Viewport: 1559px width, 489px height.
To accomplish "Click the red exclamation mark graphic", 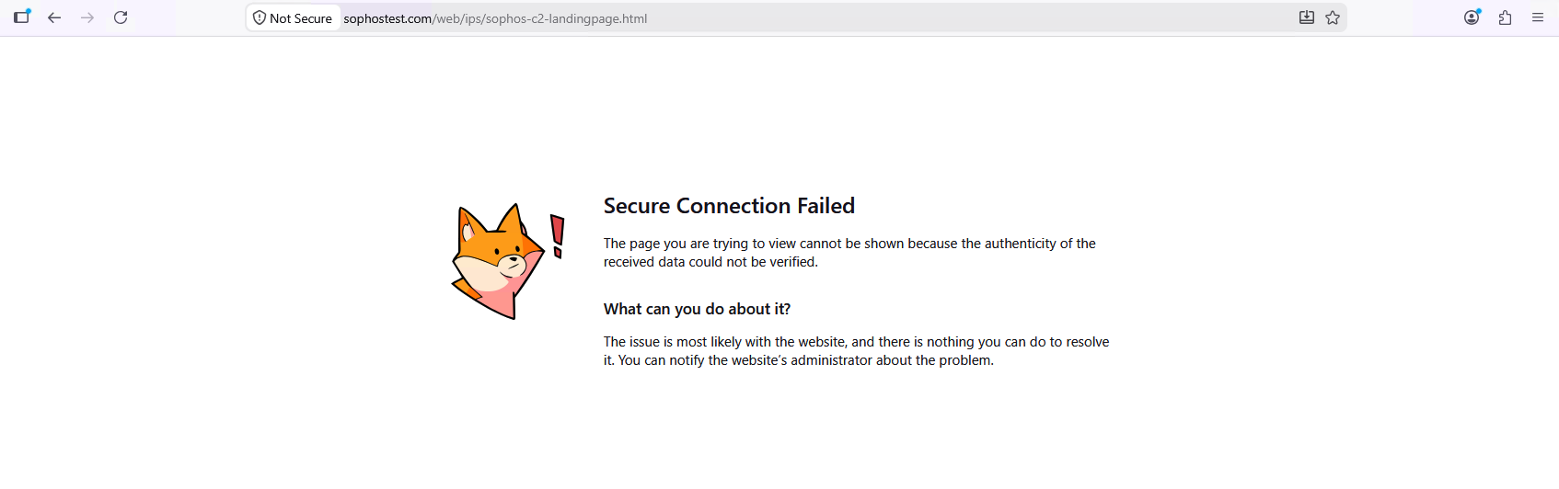I will coord(557,236).
